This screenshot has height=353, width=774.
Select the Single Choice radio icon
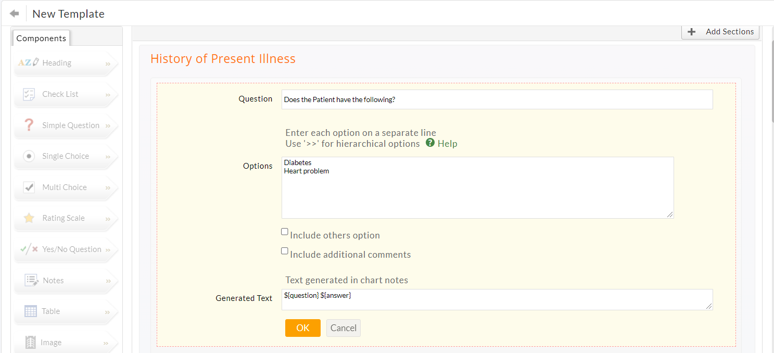29,156
